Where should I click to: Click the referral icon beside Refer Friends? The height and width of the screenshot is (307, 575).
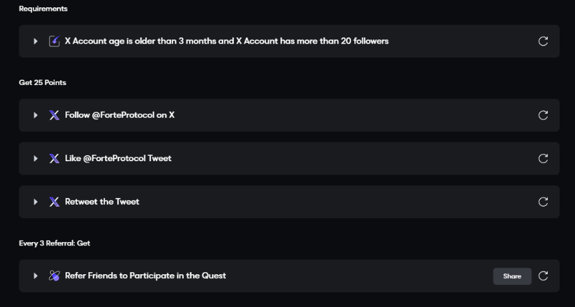pyautogui.click(x=54, y=276)
